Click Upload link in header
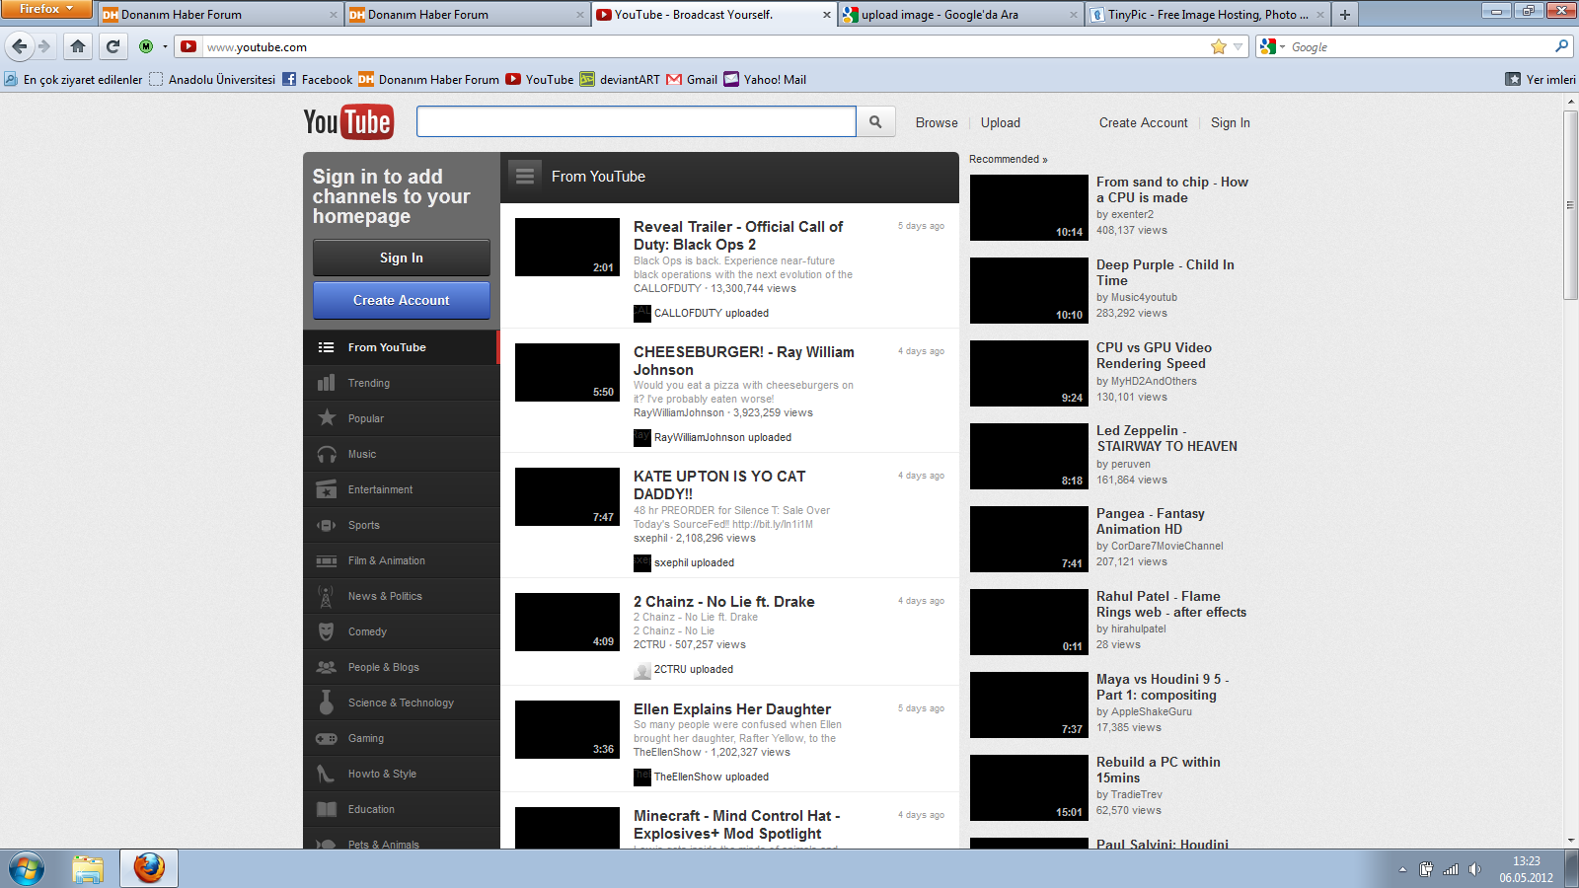Viewport: 1579px width, 888px height. 1001,122
